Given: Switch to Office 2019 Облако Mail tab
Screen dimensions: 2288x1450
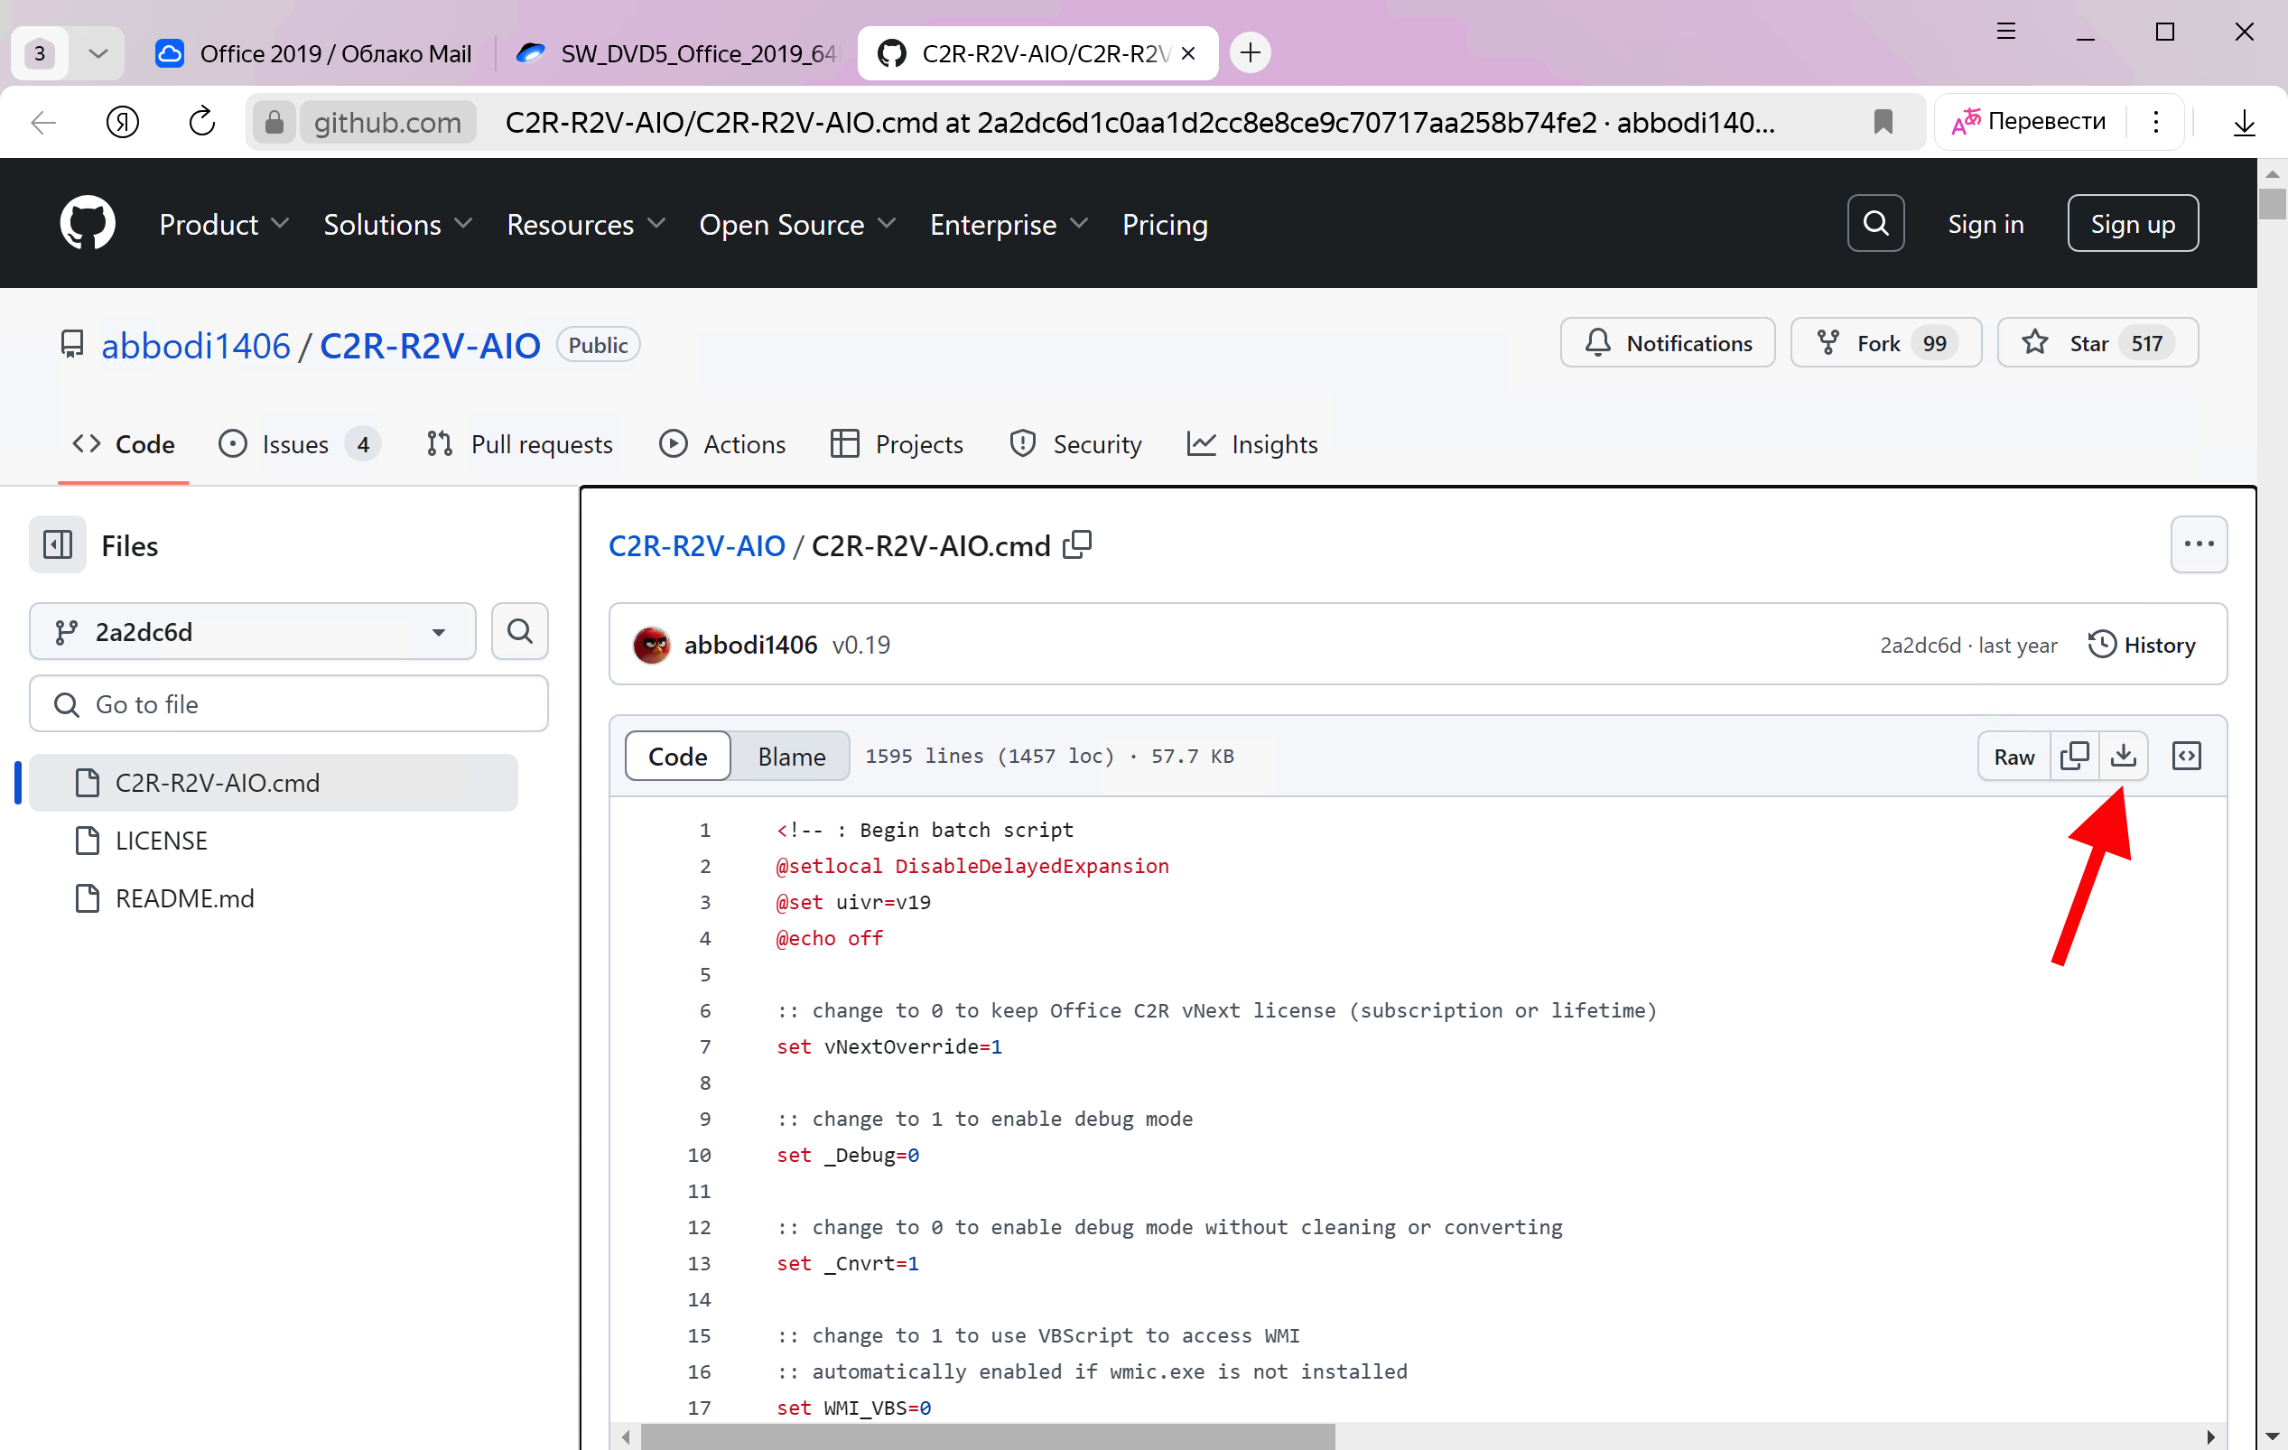Looking at the screenshot, I should click(314, 53).
